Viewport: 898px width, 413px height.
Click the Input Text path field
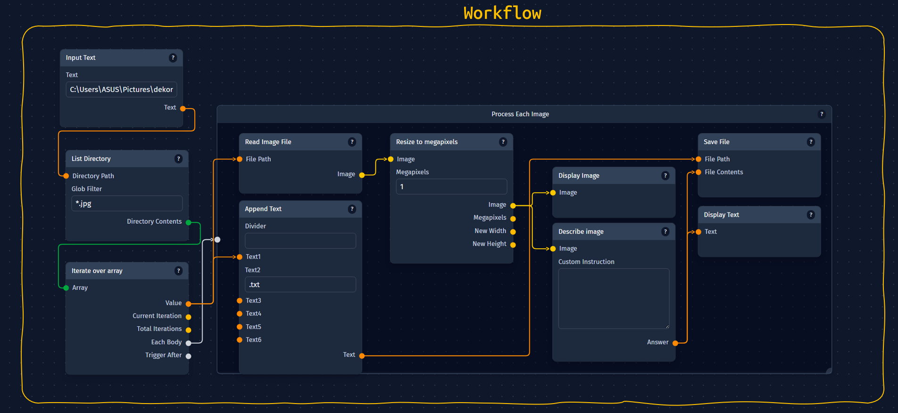point(121,90)
